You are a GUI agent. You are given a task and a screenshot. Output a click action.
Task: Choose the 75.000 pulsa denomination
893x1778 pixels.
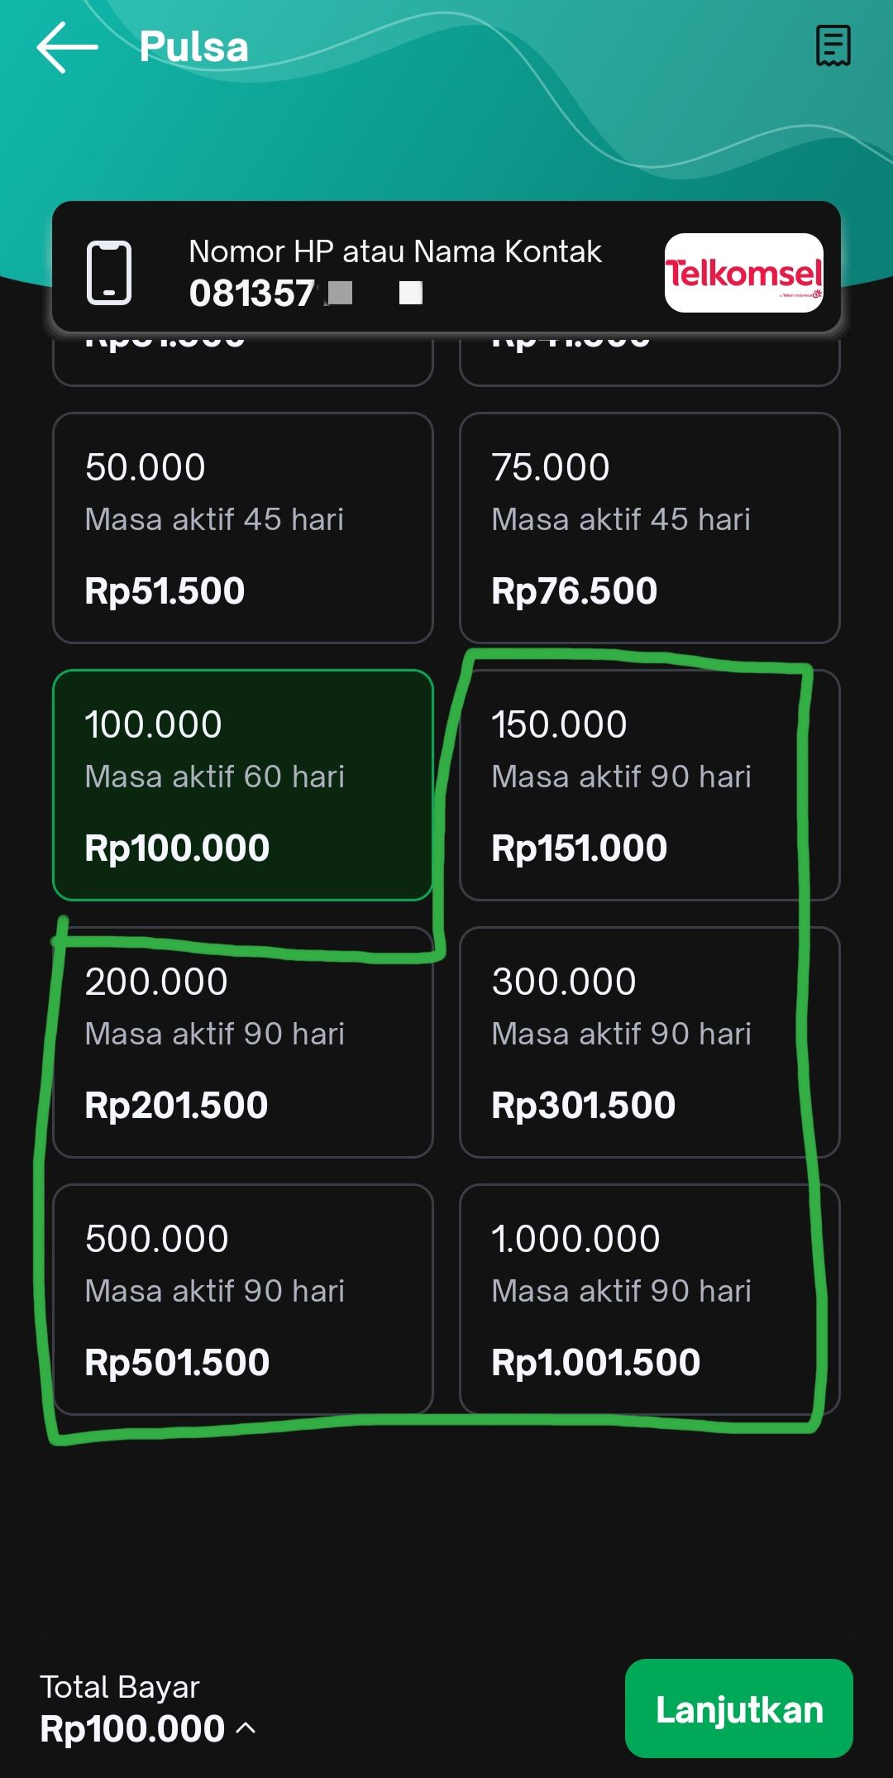[650, 528]
